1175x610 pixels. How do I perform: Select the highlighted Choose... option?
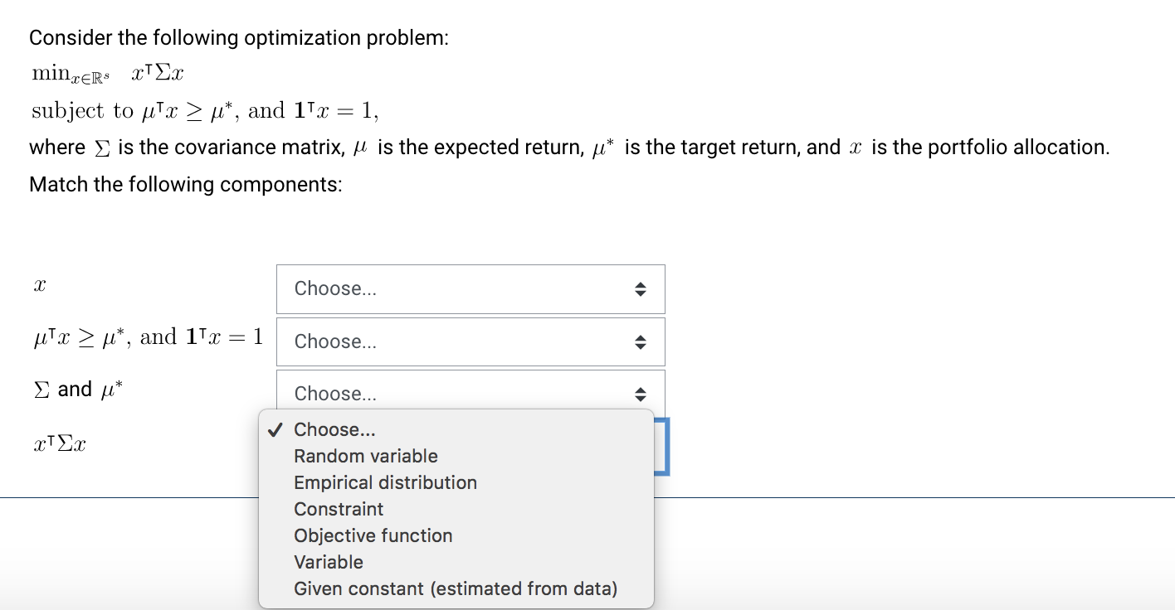tap(335, 429)
